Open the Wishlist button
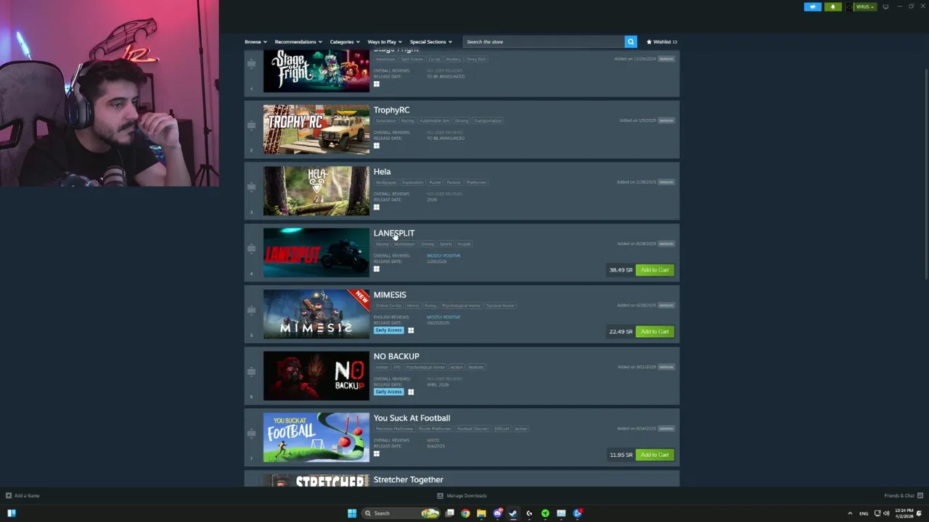Image resolution: width=929 pixels, height=522 pixels. click(x=661, y=41)
